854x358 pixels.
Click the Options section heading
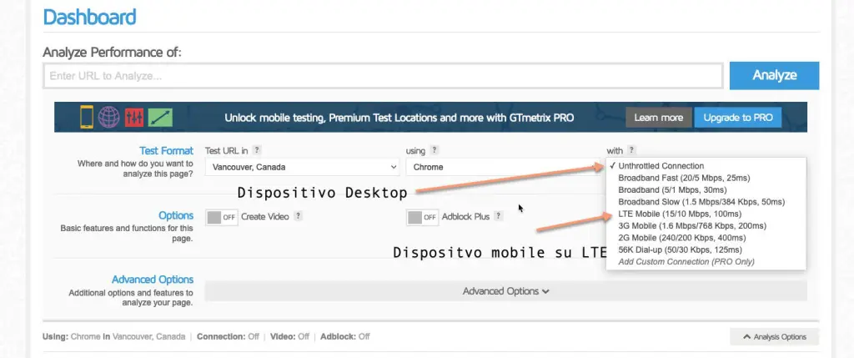[x=176, y=215]
